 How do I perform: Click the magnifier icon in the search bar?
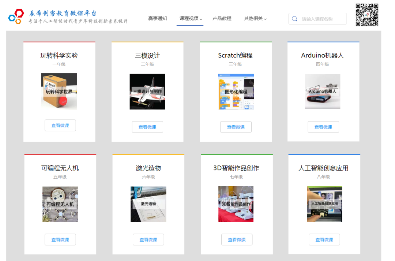coord(294,19)
